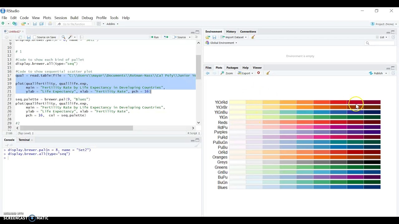This screenshot has width=399, height=224.
Task: Save workspace icon in Environment pane
Action: [x=214, y=37]
